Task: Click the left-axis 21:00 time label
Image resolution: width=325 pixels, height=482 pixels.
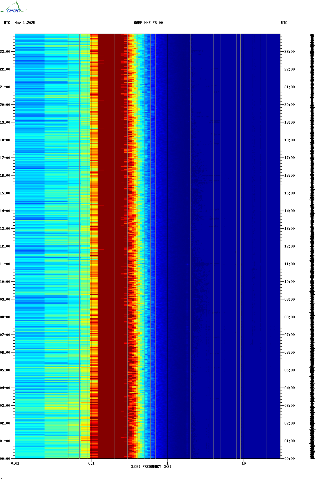Action: coord(5,87)
